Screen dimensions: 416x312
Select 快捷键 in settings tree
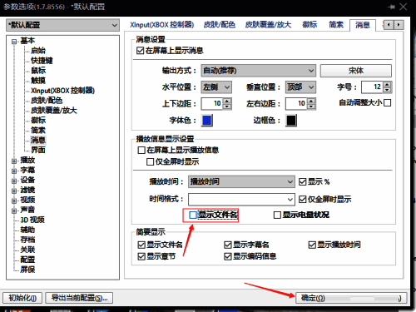(42, 61)
